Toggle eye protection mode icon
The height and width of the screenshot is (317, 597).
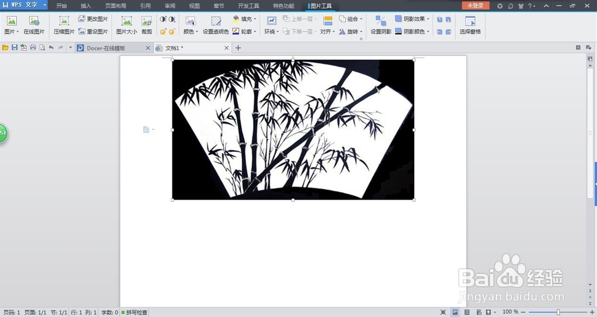click(488, 312)
